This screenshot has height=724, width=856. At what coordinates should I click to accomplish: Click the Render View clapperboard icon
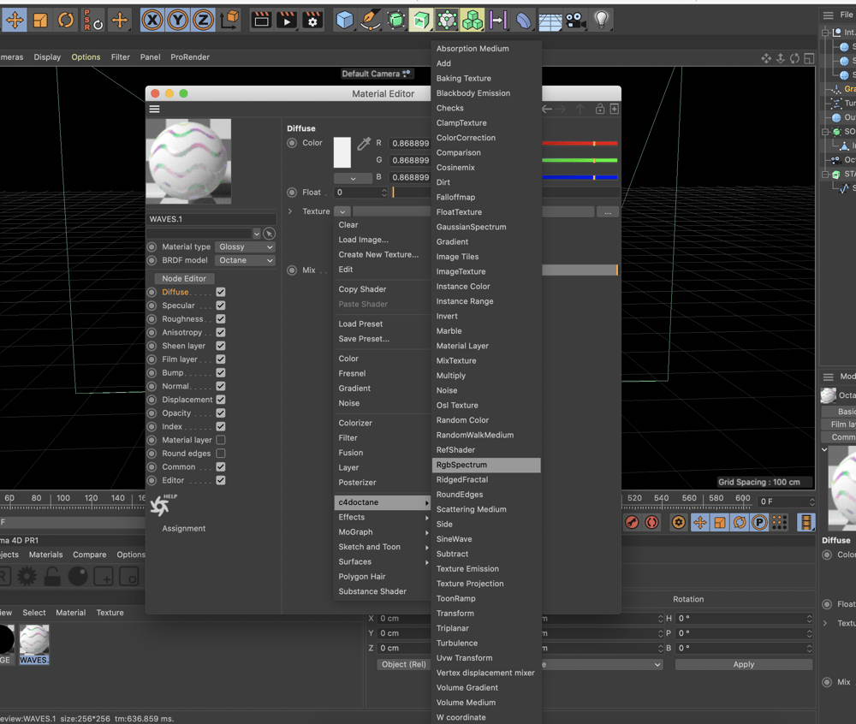tap(261, 21)
